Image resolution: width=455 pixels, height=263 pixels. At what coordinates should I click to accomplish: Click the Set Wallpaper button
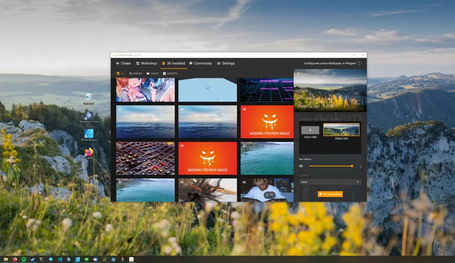[x=330, y=194]
